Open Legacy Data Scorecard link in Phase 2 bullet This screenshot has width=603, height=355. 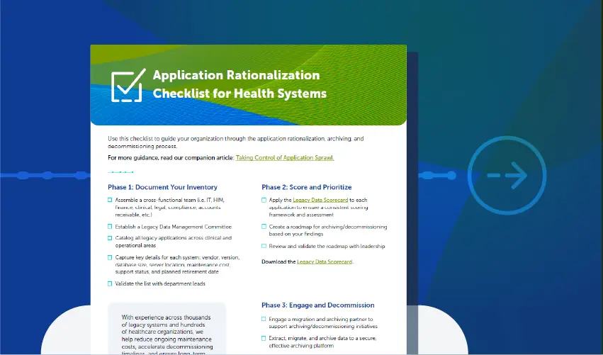pyautogui.click(x=320, y=200)
